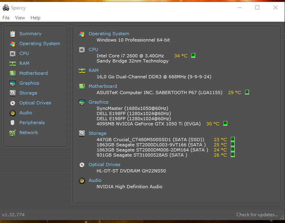
Task: Click the NVIDIA GeForce GTX 1050 Ti entry
Action: click(x=148, y=124)
